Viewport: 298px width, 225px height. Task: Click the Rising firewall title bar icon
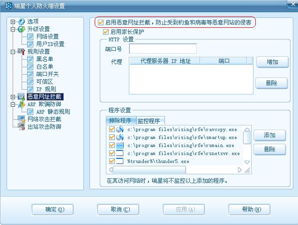[x=8, y=6]
